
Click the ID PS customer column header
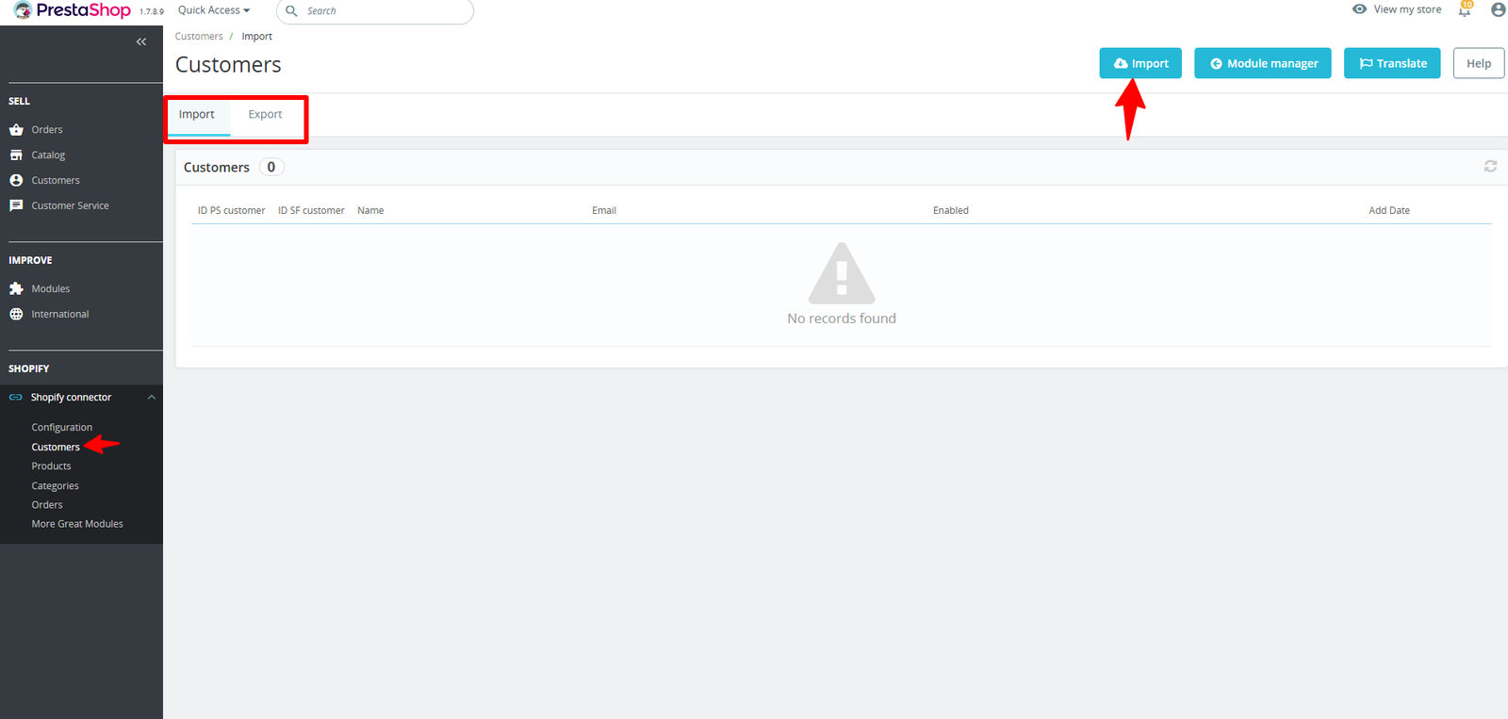(231, 211)
